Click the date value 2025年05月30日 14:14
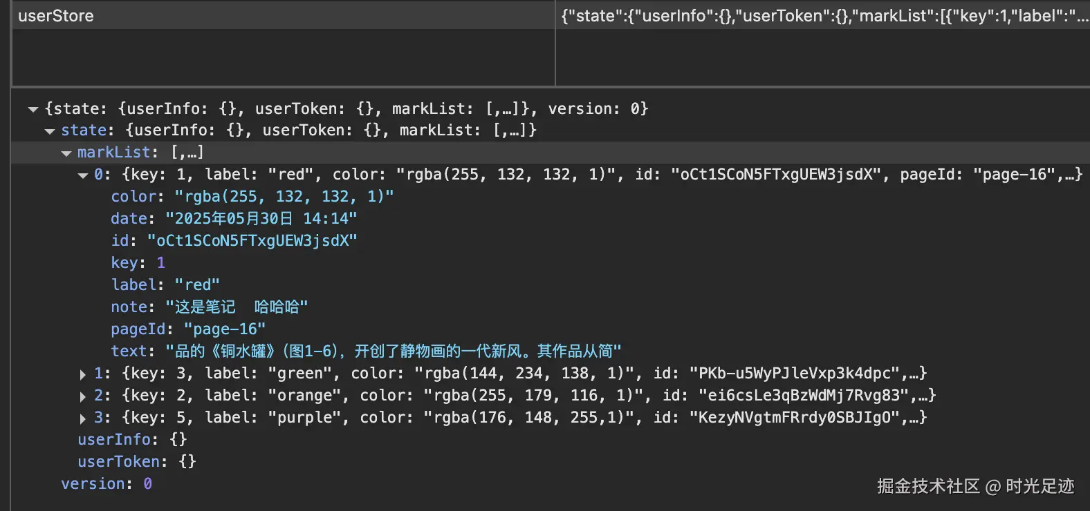The width and height of the screenshot is (1090, 511). pos(261,219)
